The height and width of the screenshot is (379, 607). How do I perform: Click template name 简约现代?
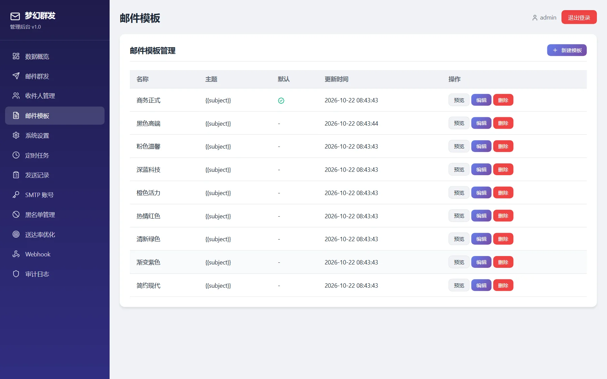point(148,285)
